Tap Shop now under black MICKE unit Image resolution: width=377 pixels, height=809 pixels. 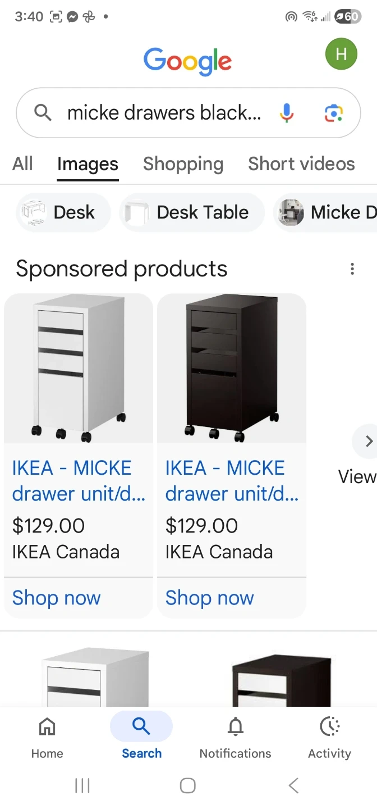[x=209, y=598]
